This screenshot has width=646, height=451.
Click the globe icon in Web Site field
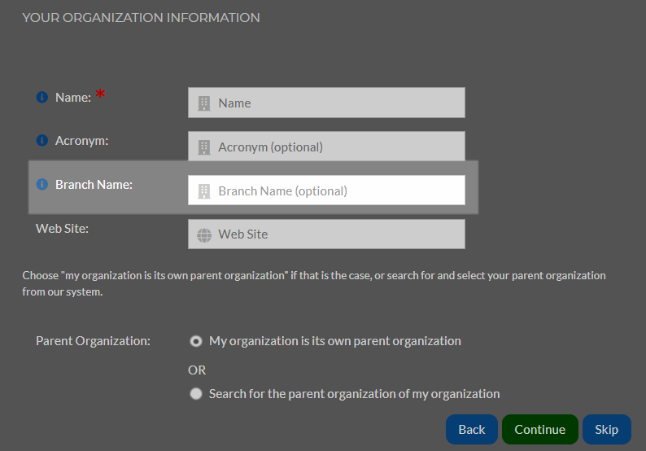click(204, 235)
